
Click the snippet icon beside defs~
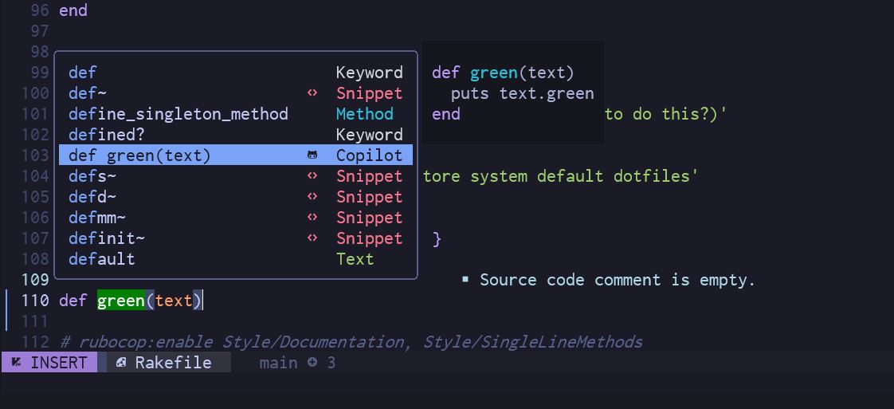(x=312, y=176)
